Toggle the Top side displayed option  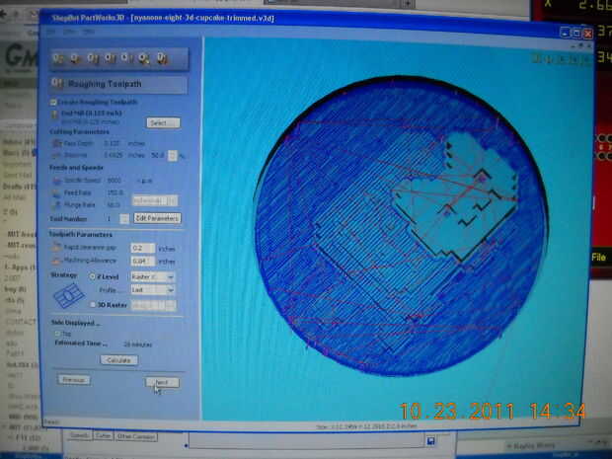click(58, 334)
